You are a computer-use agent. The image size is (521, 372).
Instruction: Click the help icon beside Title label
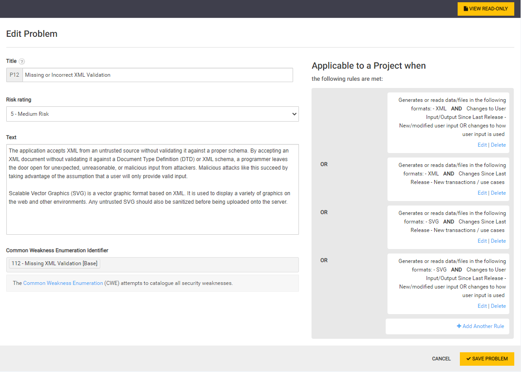pos(22,61)
